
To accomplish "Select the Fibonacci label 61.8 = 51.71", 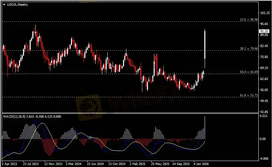I will coord(249,95).
